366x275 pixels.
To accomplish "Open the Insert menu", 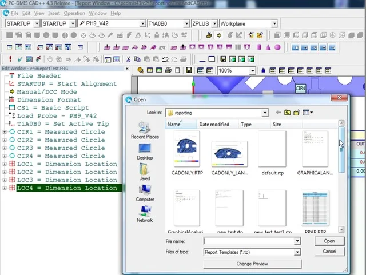I will pyautogui.click(x=54, y=13).
